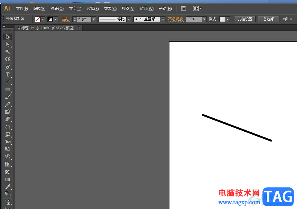
Task: Click the 描边 stroke panel link
Action: coord(66,19)
